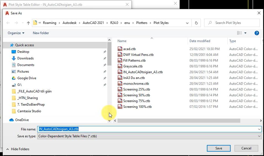Sort files by the Name column header
The width and height of the screenshot is (264, 156).
click(122, 41)
